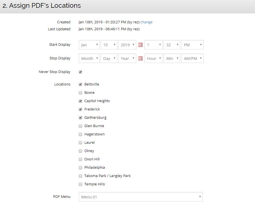Open the Start Display calendar picker icon
This screenshot has width=255, height=207.
tap(140, 45)
